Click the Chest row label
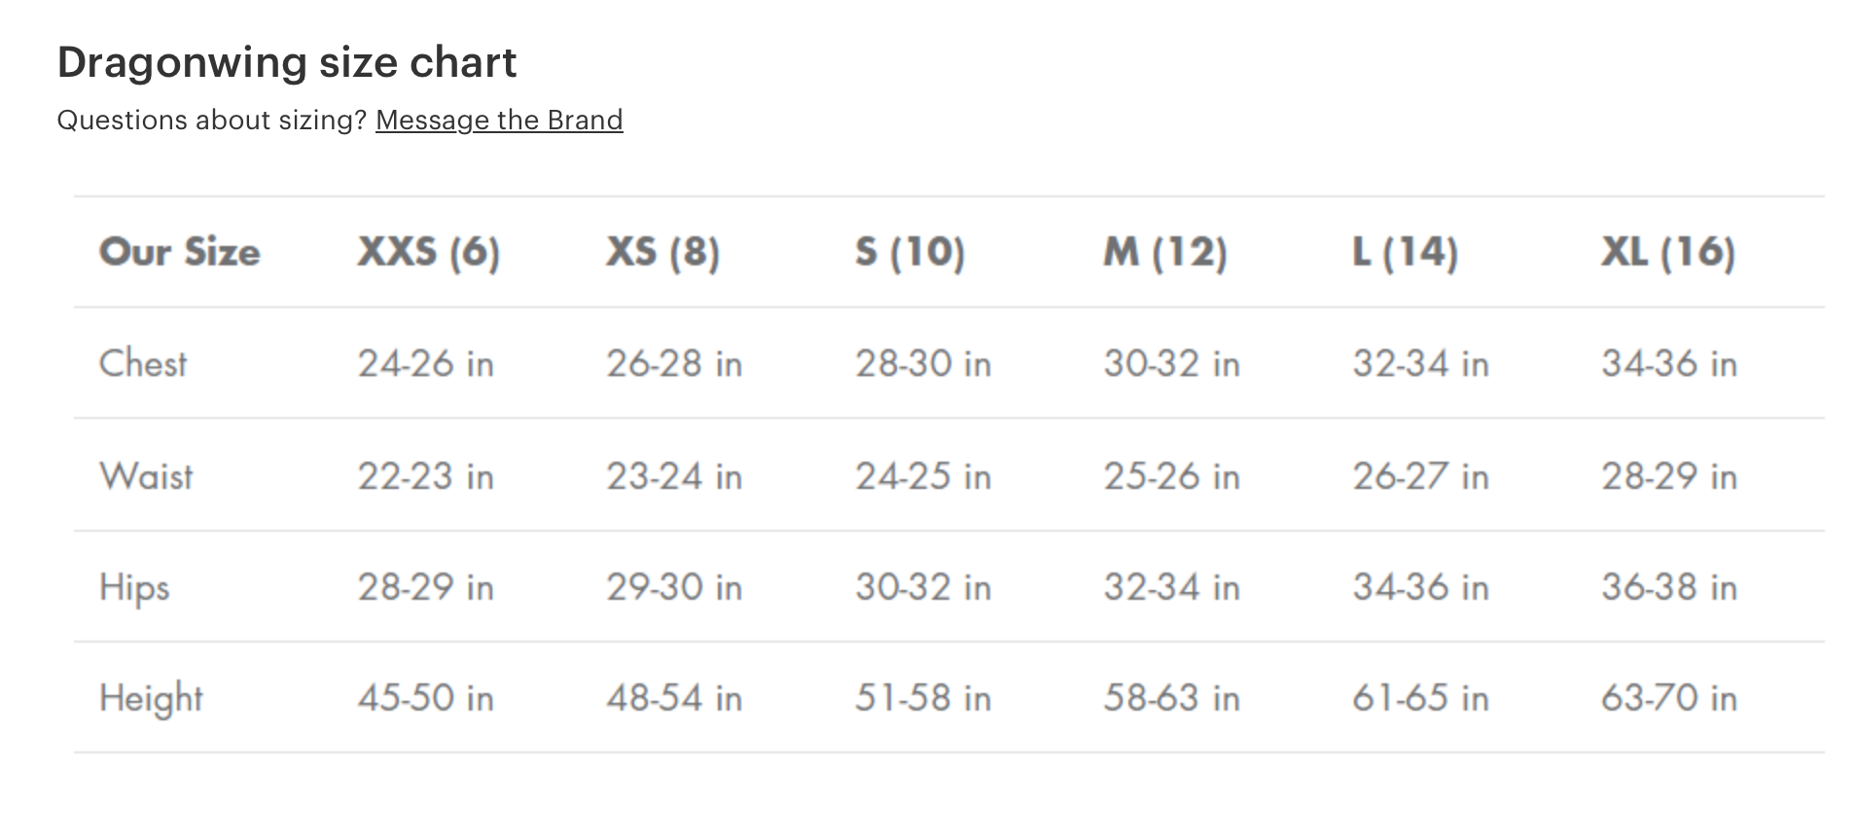The height and width of the screenshot is (835, 1858). tap(143, 364)
